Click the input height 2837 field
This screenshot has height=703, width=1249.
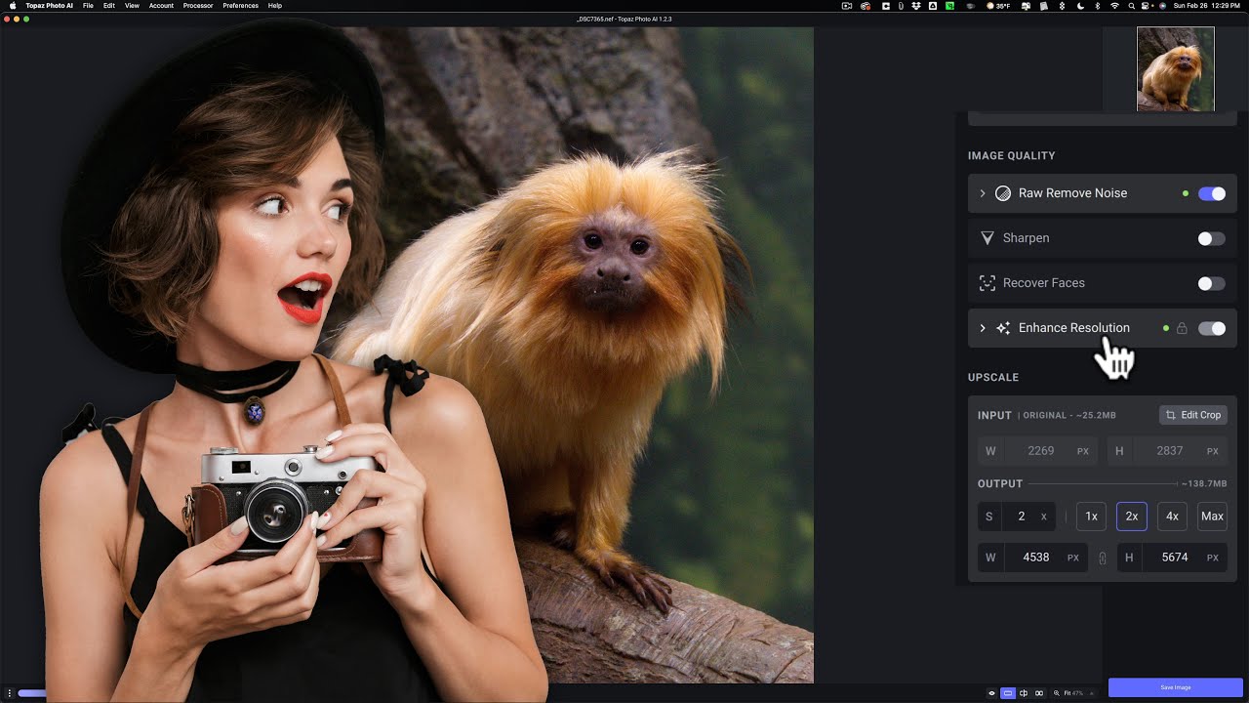click(x=1167, y=451)
